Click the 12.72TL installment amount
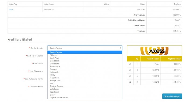The image size is (191, 102). click(x=156, y=82)
